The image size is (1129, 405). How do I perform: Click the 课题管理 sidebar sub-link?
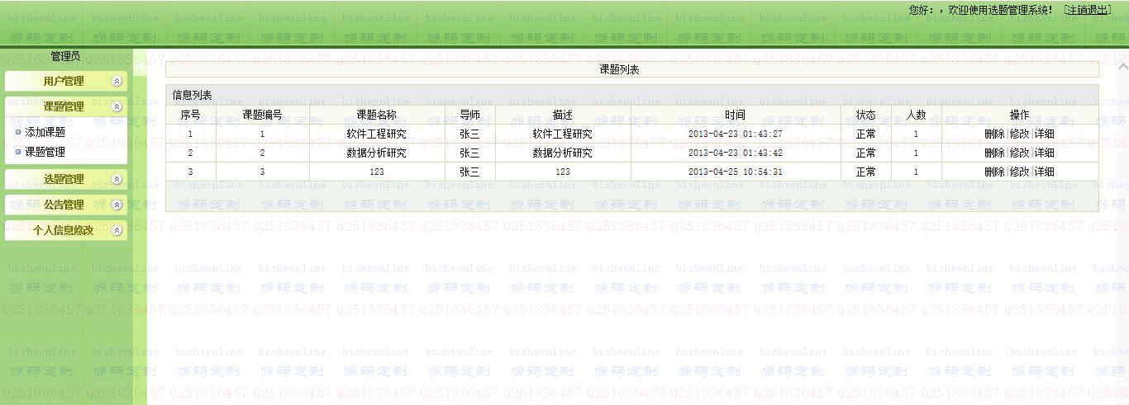45,152
